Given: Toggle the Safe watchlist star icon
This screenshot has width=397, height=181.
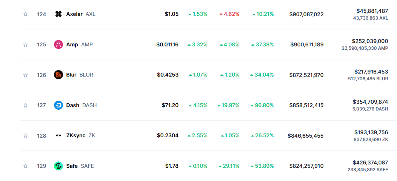Looking at the screenshot, I should coord(25,166).
